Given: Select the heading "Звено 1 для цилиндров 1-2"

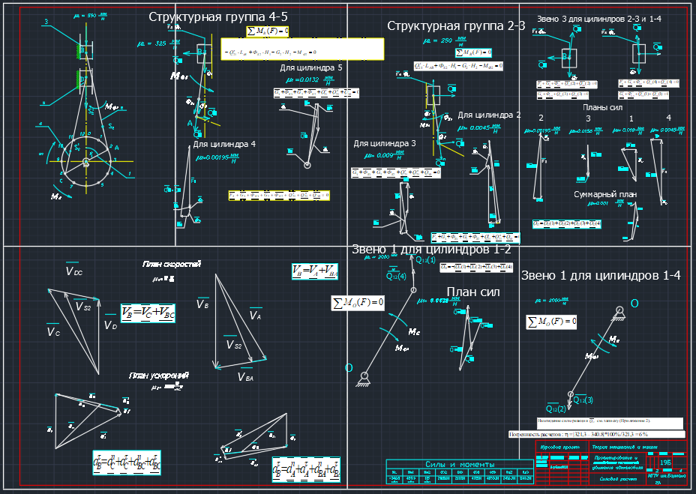Looking at the screenshot, I should coord(431,250).
